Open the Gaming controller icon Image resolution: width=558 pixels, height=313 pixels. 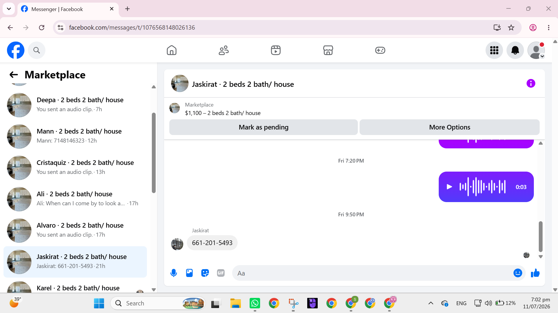380,50
